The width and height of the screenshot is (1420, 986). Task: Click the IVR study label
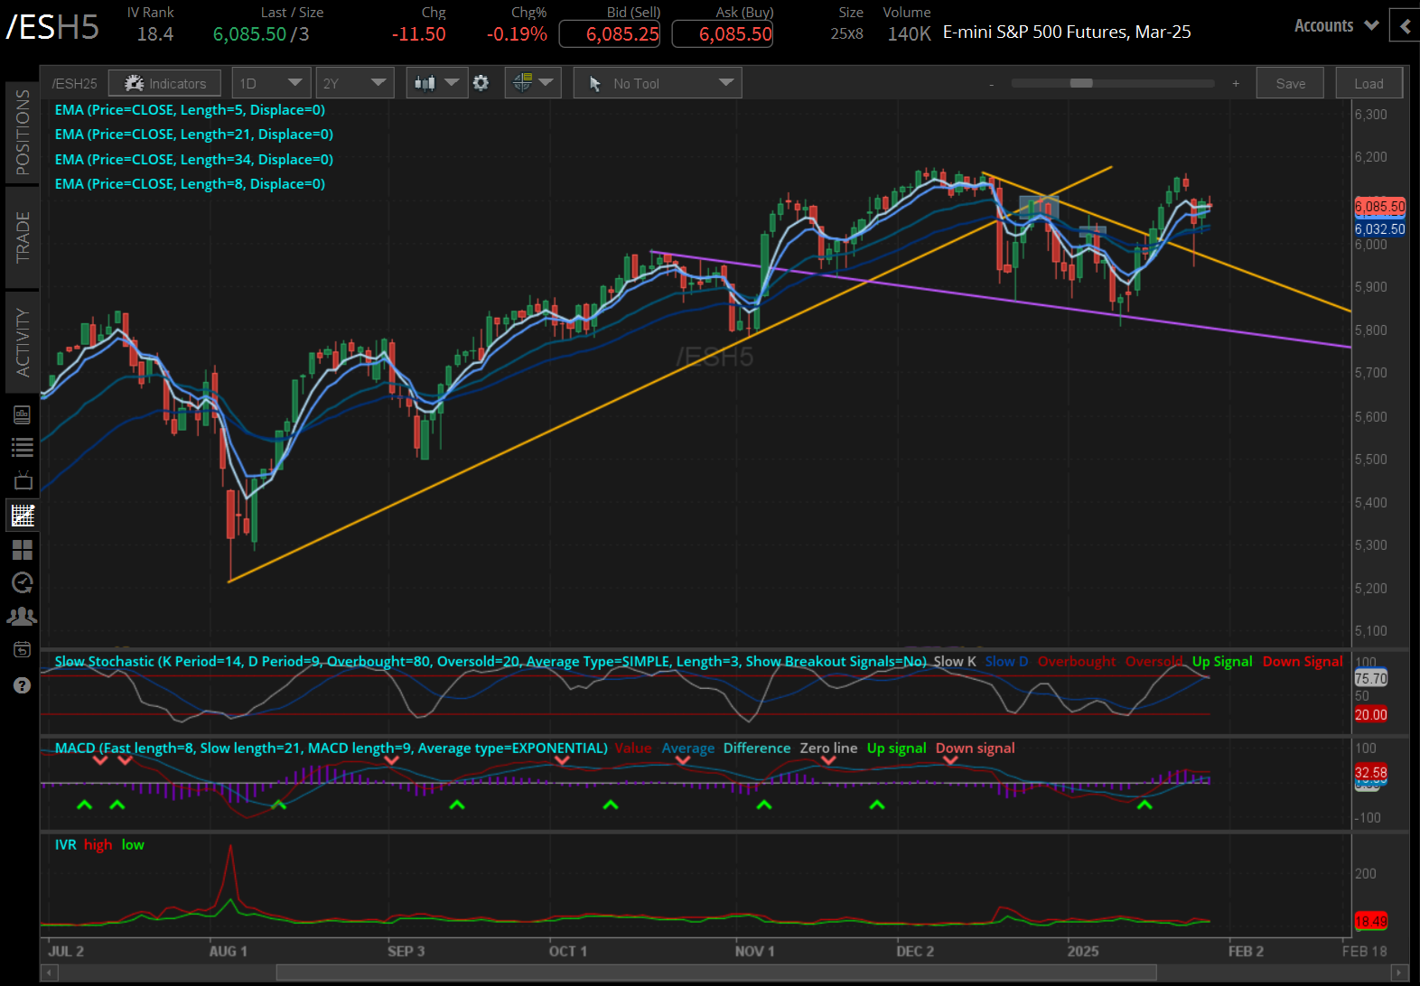65,844
